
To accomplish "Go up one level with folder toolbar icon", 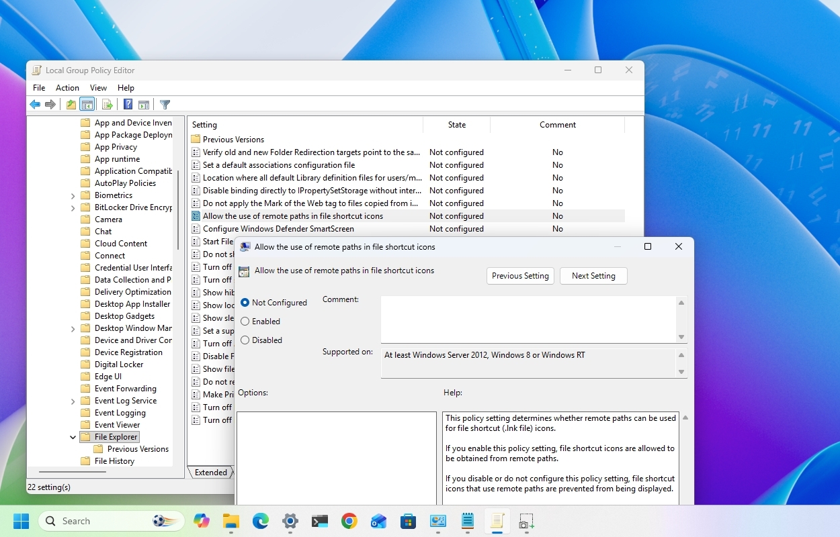I will coord(71,105).
